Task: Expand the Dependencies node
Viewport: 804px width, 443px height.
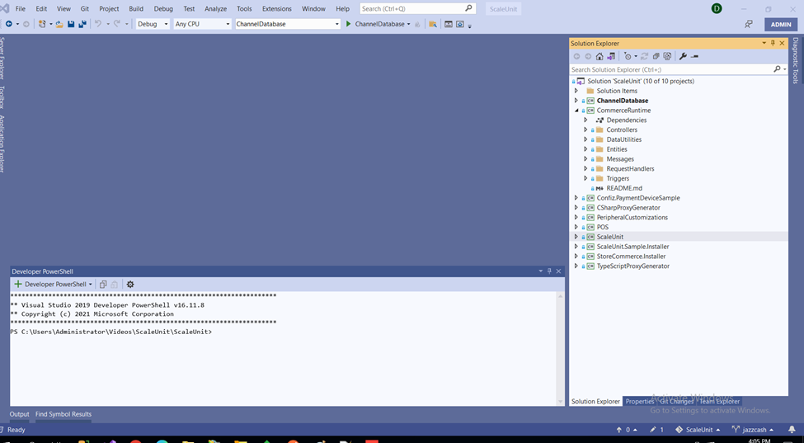Action: [585, 120]
